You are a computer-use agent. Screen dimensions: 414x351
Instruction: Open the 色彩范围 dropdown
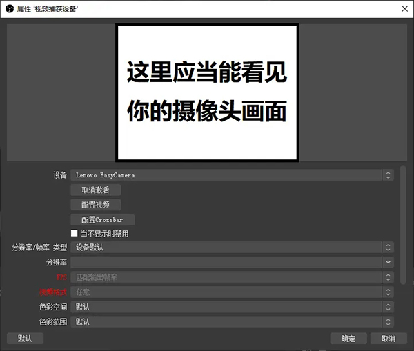click(228, 321)
